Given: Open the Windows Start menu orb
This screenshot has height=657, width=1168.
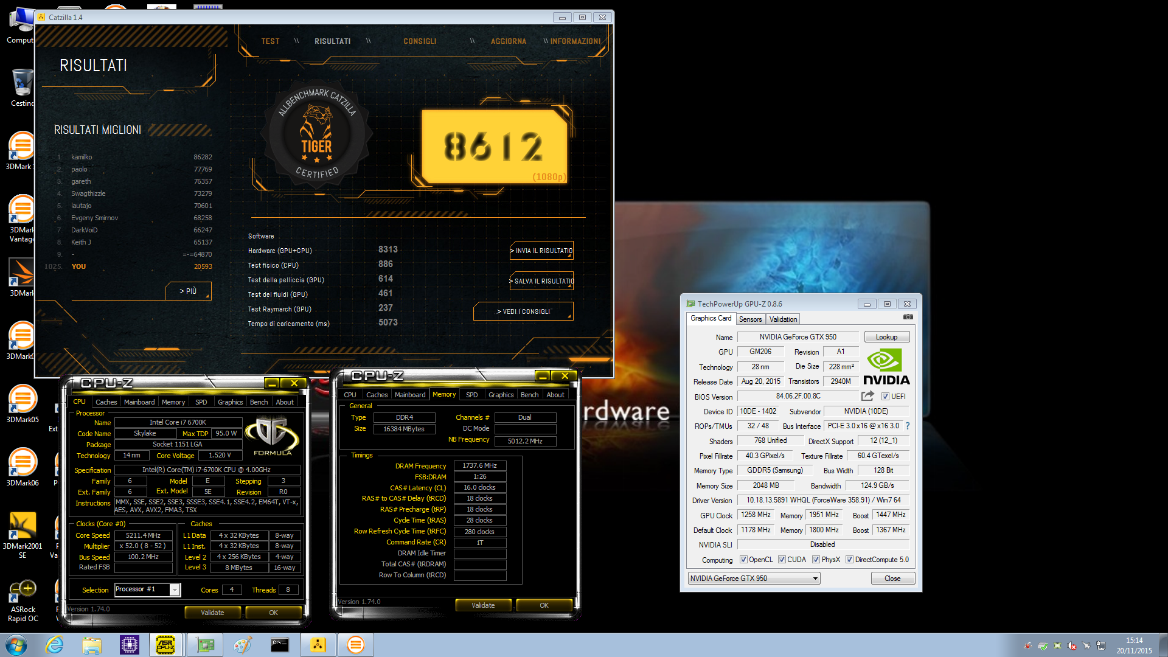Looking at the screenshot, I should (16, 645).
